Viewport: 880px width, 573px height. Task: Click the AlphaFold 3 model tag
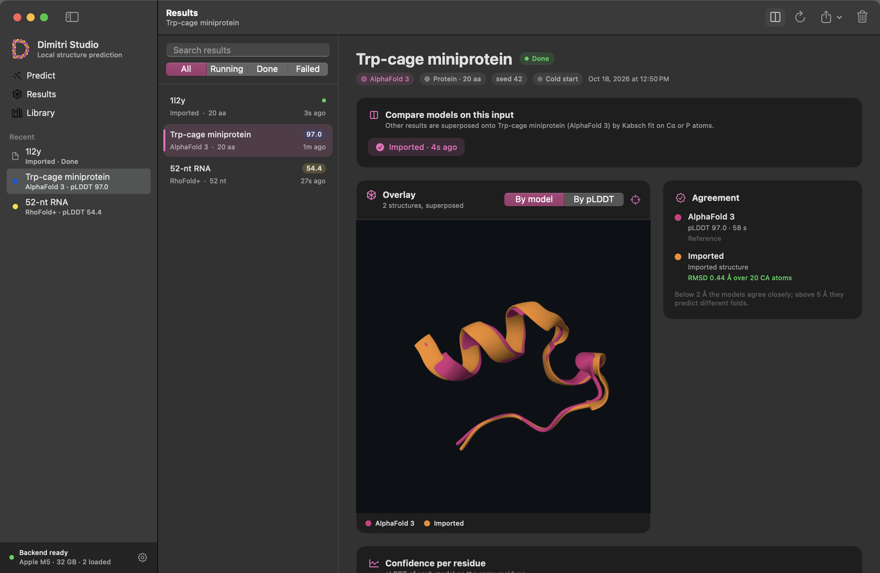[385, 79]
